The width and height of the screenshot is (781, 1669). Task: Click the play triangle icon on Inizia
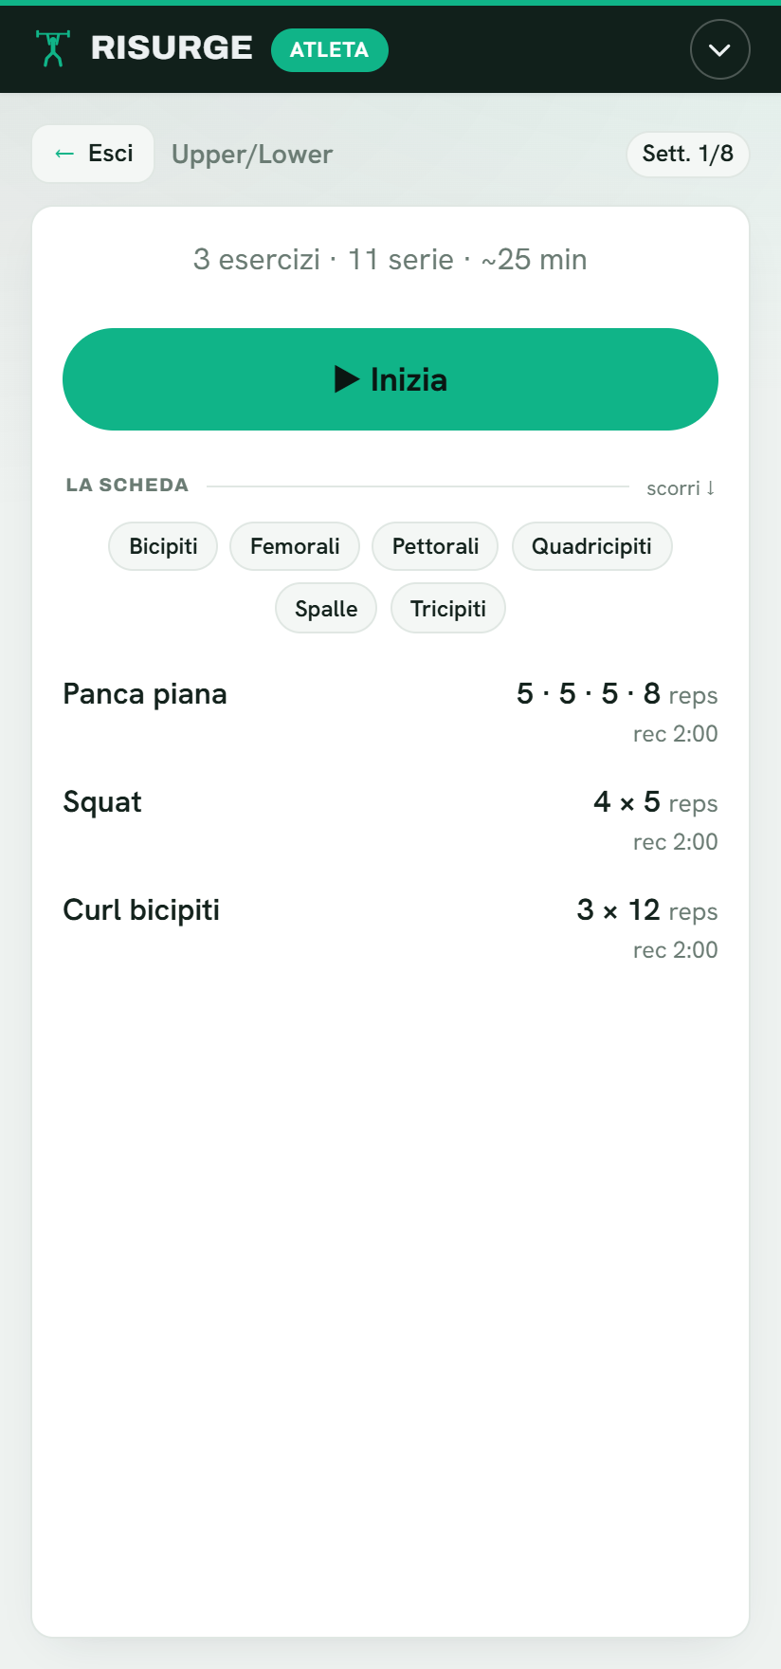347,379
